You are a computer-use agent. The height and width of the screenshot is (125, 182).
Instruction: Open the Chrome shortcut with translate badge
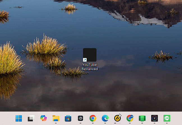pos(130,118)
